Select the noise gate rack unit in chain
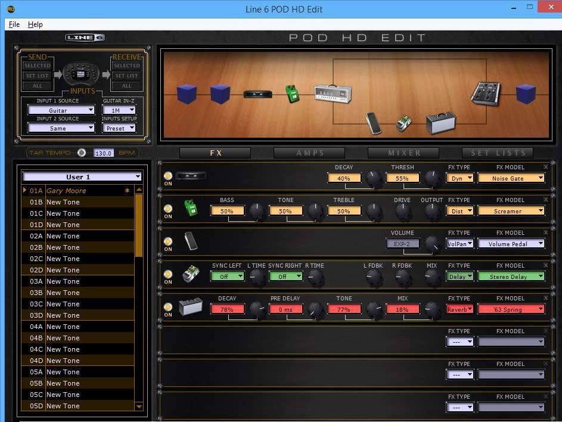The image size is (562, 422). (258, 94)
